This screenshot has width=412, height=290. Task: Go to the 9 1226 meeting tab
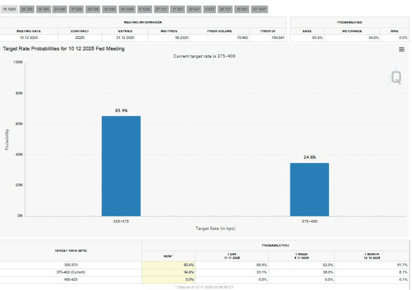pos(144,9)
